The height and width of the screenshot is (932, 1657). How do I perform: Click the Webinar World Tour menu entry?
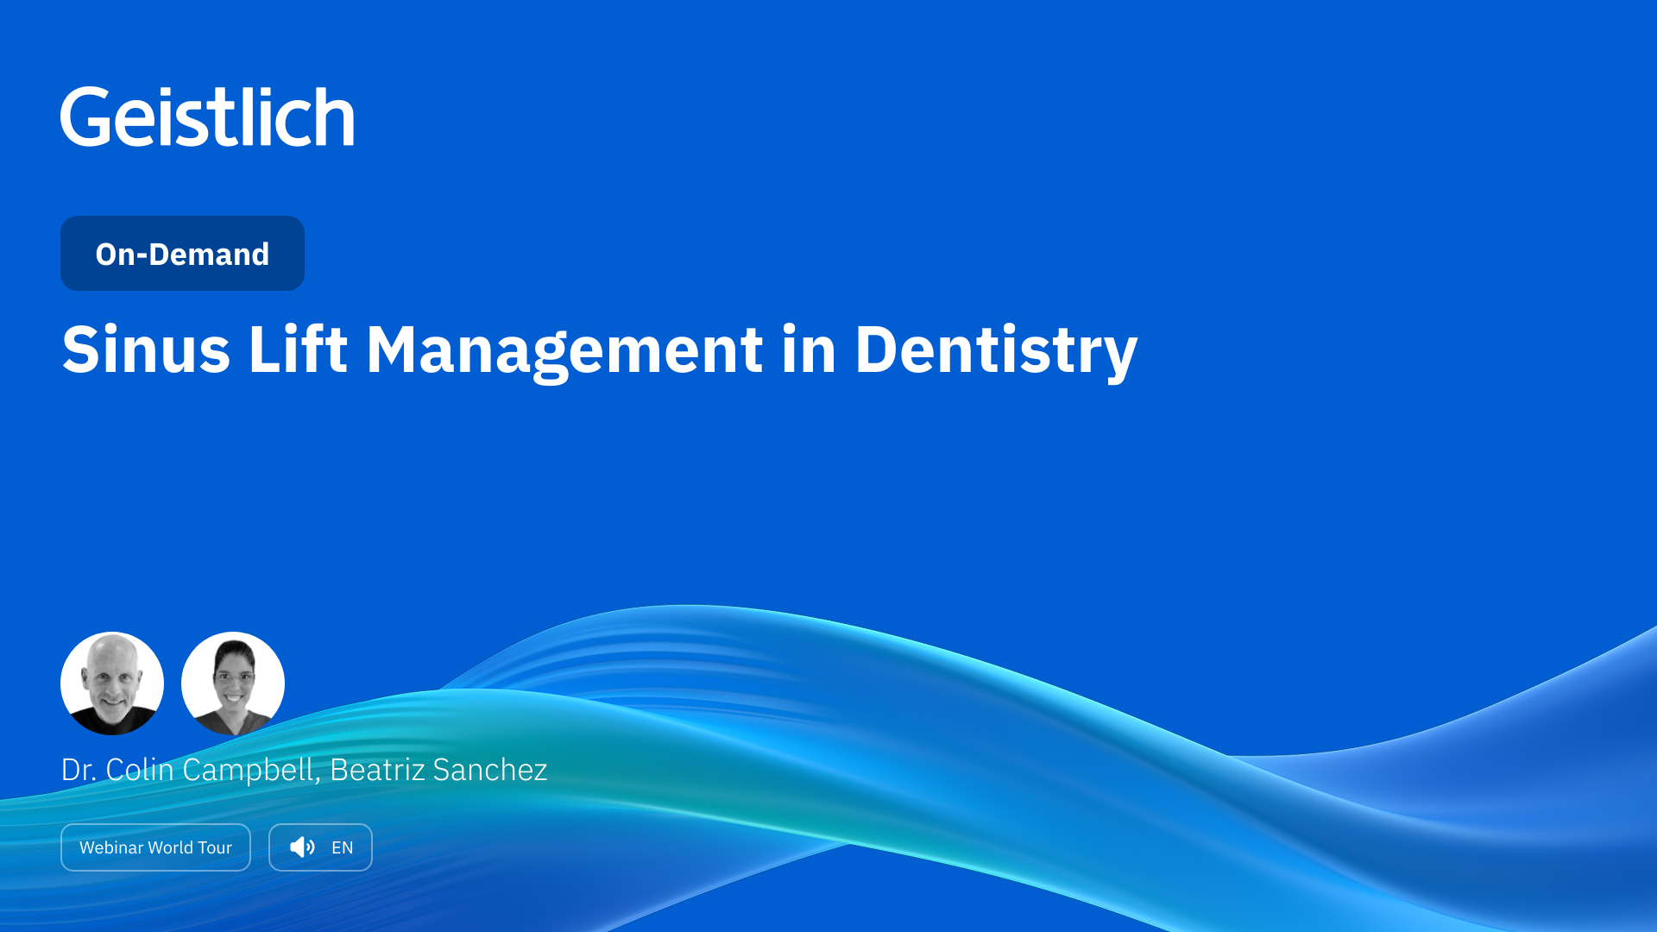coord(155,847)
